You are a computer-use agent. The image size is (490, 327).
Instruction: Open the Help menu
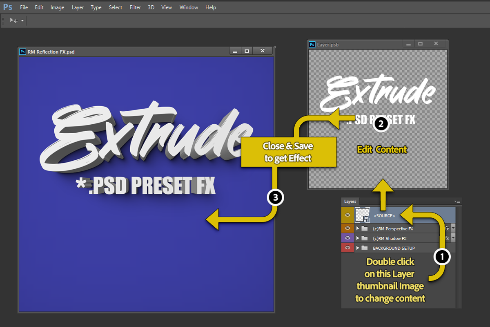(211, 7)
